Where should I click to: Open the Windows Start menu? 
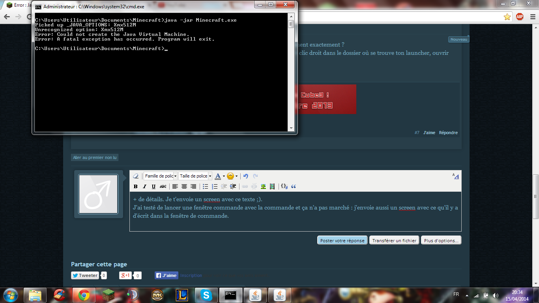pos(10,295)
